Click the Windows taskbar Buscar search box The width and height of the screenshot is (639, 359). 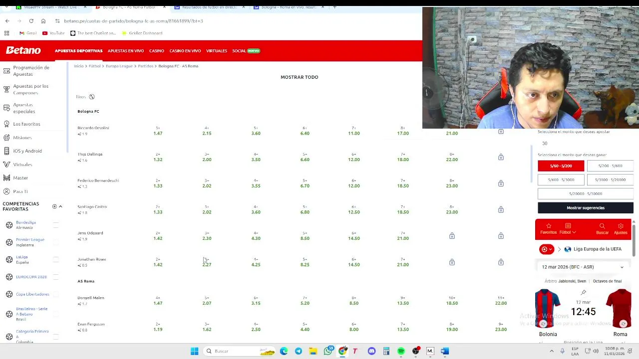click(240, 351)
